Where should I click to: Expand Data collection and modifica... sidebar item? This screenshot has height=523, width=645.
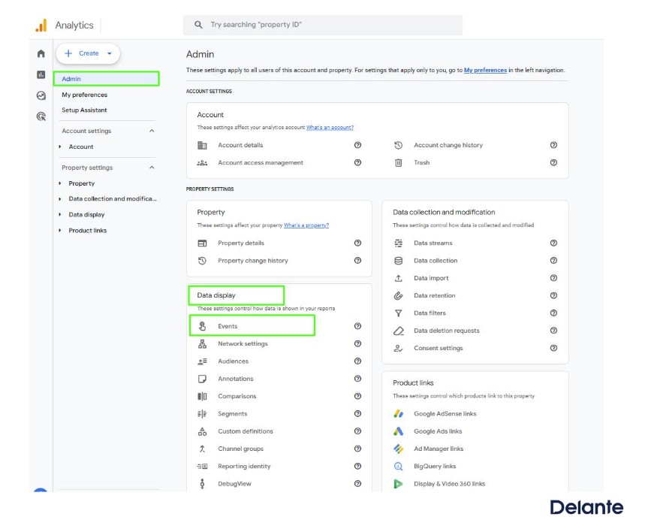[x=60, y=199]
